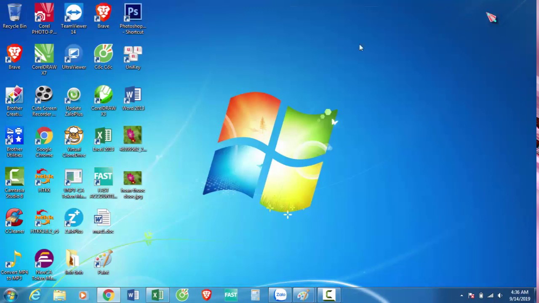Launch the UniKey desktop shortcut
This screenshot has width=539, height=303.
tap(133, 57)
